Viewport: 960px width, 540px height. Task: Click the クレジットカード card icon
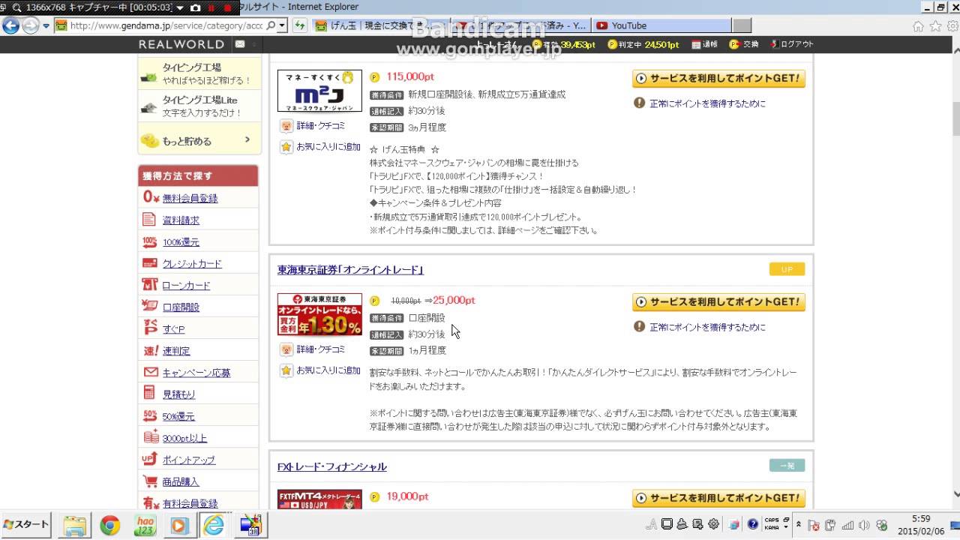149,263
